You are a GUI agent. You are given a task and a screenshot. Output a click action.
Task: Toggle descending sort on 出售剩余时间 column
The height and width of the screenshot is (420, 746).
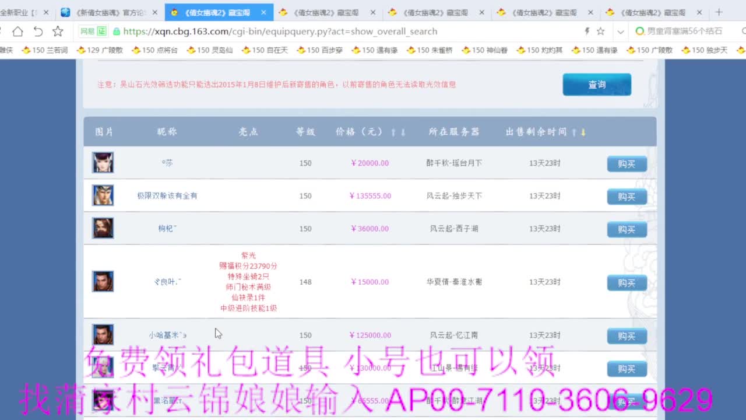click(583, 132)
